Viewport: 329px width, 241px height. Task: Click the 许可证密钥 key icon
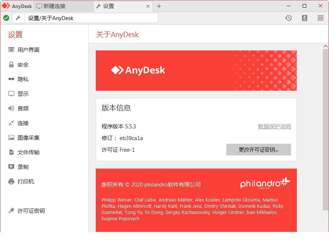pos(11,211)
